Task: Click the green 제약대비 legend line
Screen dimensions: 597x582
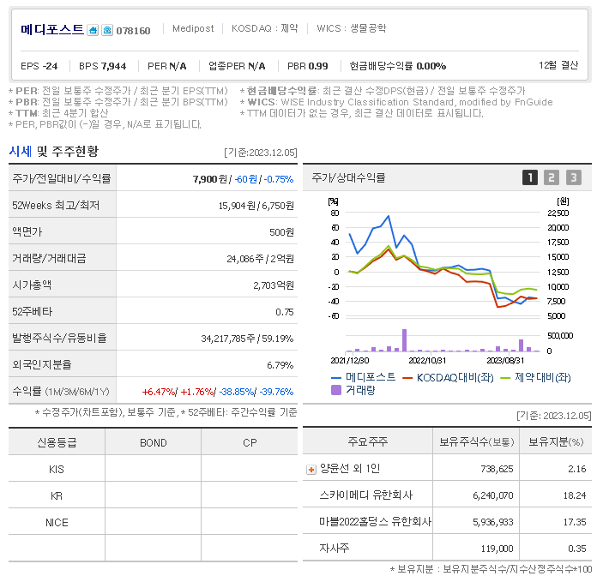Action: (505, 378)
